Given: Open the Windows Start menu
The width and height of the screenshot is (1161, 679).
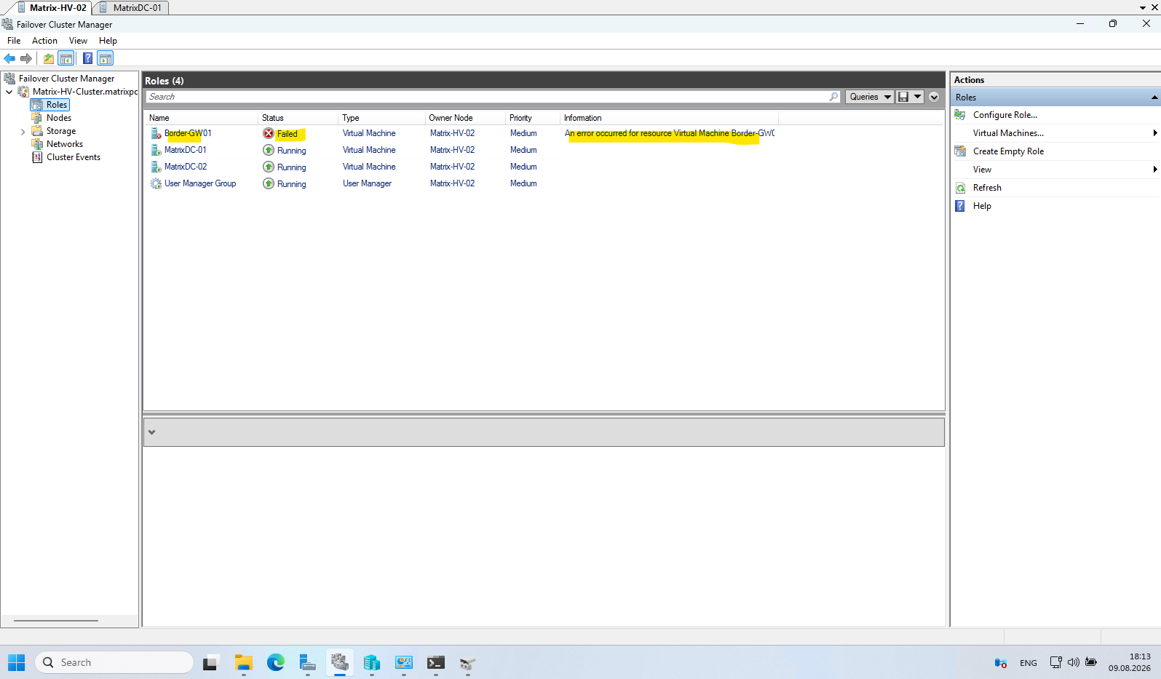Looking at the screenshot, I should 17,662.
